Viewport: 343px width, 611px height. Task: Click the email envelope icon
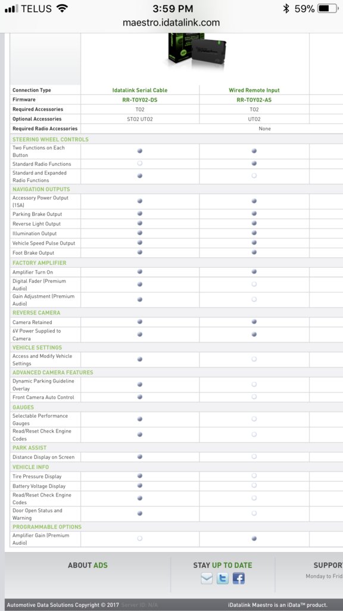207,578
